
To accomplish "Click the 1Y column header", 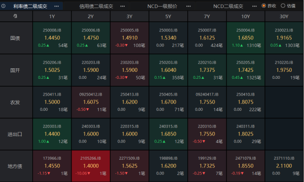I will pos(52,17).
